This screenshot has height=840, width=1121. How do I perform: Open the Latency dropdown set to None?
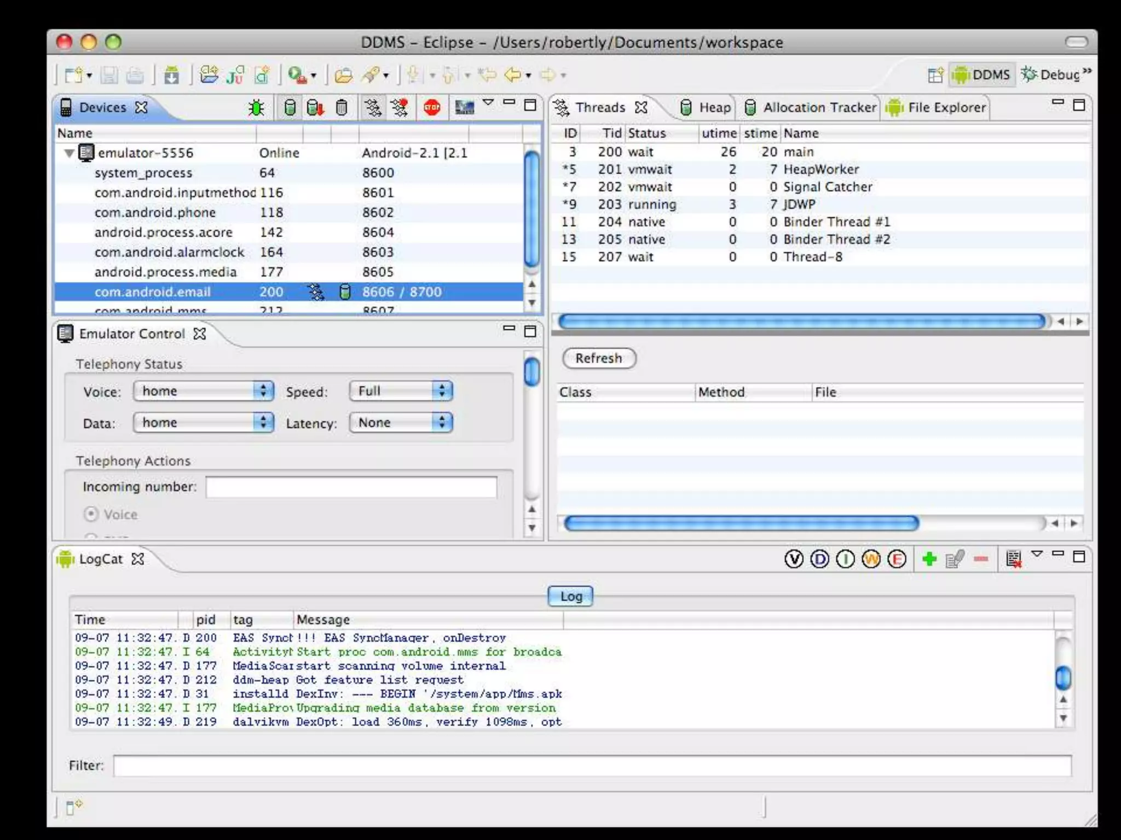coord(401,423)
